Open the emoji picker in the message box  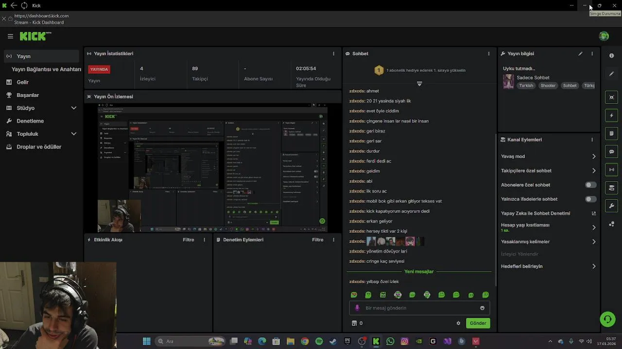[482, 308]
